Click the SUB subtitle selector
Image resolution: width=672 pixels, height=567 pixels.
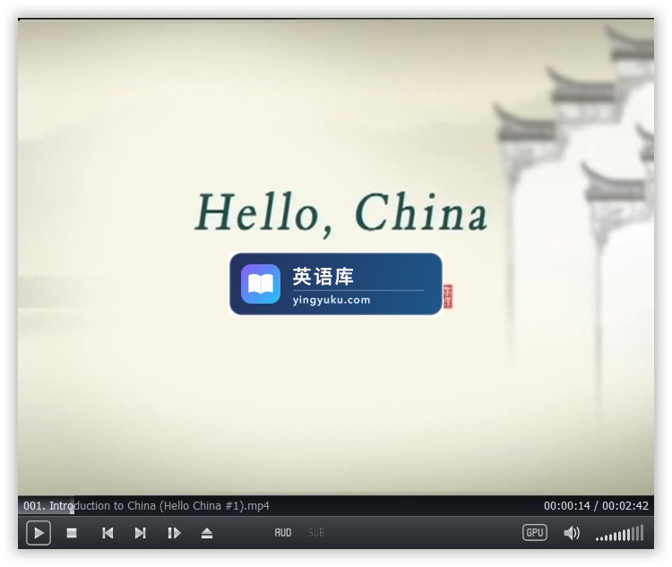coord(316,533)
